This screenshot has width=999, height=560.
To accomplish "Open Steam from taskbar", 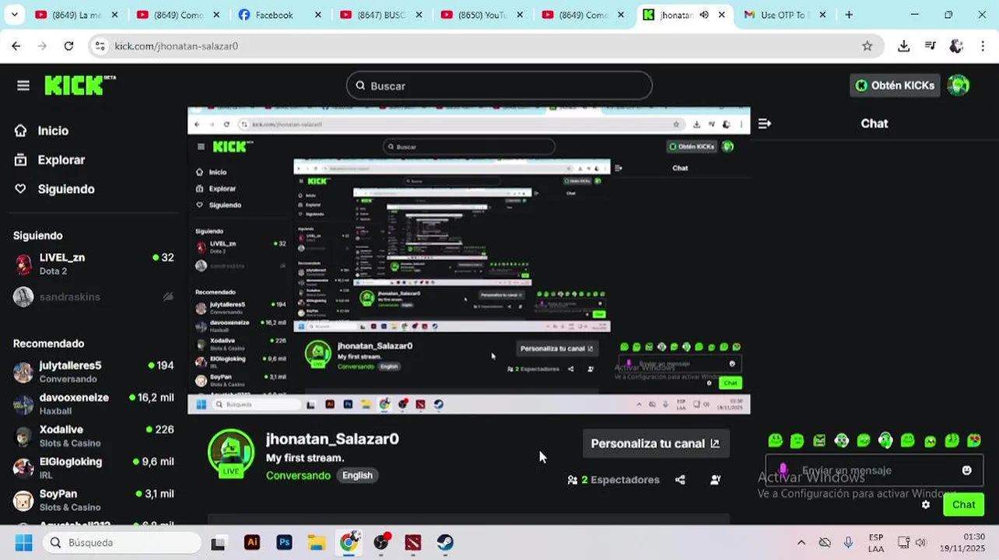I will (x=445, y=542).
